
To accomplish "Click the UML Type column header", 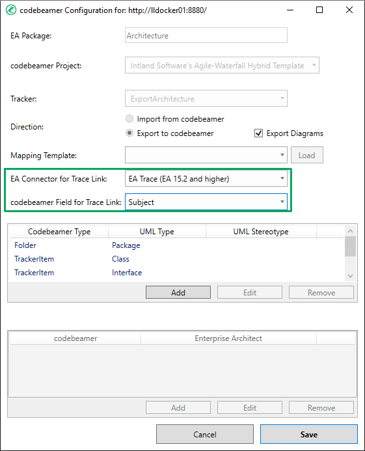I will click(157, 232).
